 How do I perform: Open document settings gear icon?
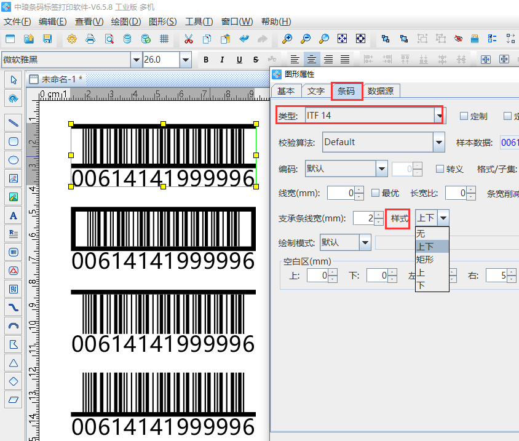click(x=72, y=39)
